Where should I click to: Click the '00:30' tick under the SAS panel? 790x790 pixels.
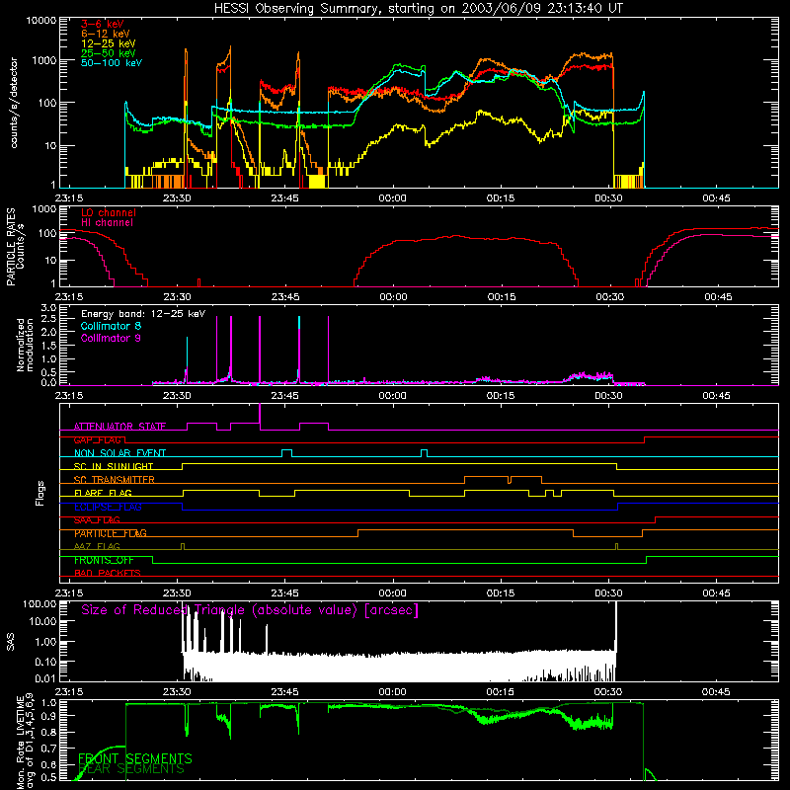(x=608, y=692)
